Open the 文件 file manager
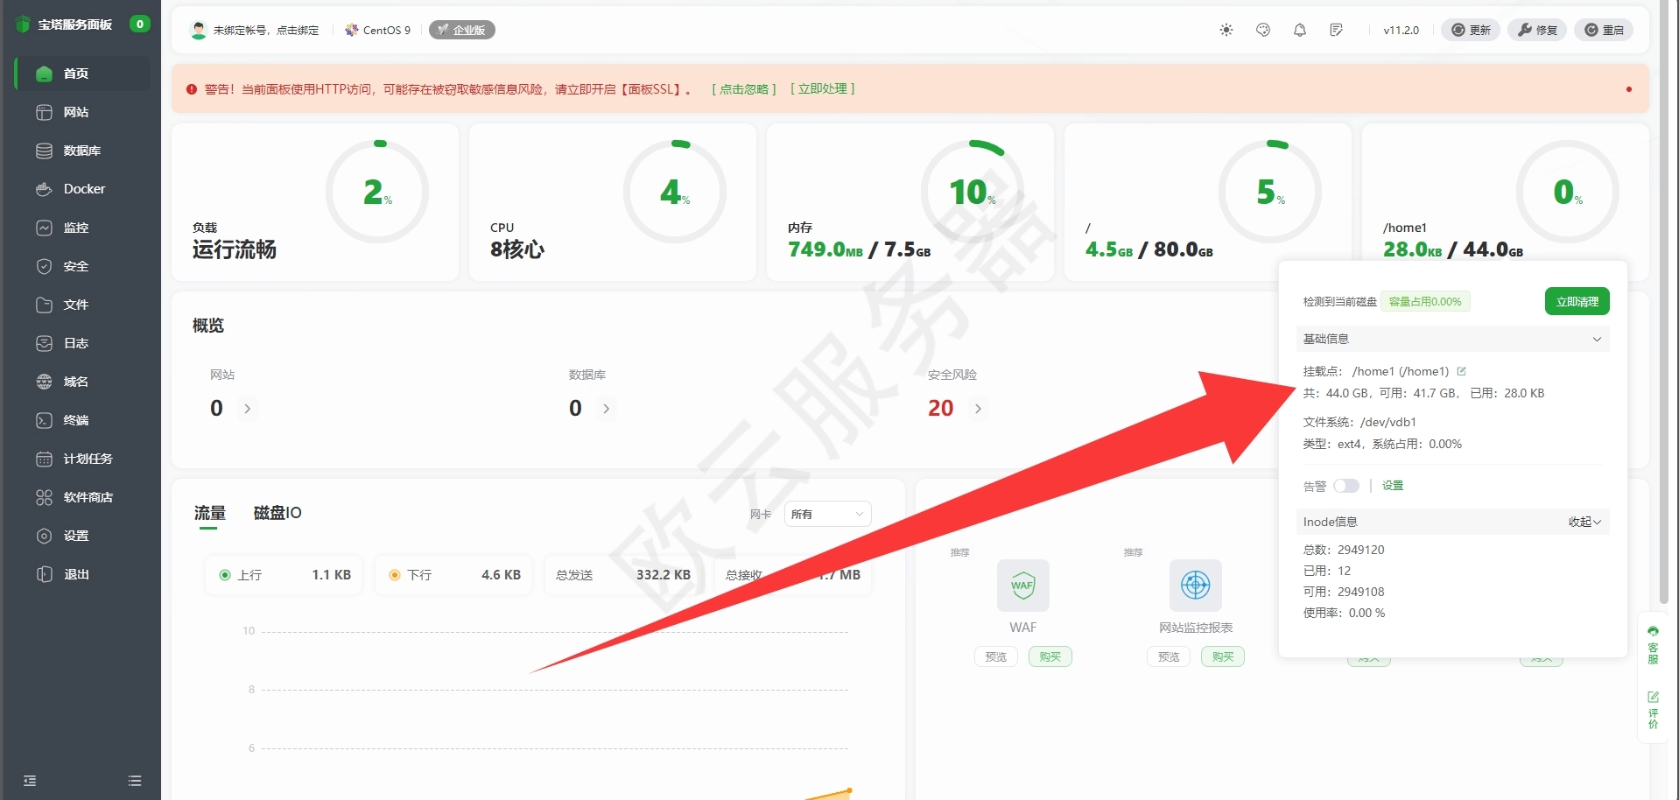The width and height of the screenshot is (1679, 800). 74,304
